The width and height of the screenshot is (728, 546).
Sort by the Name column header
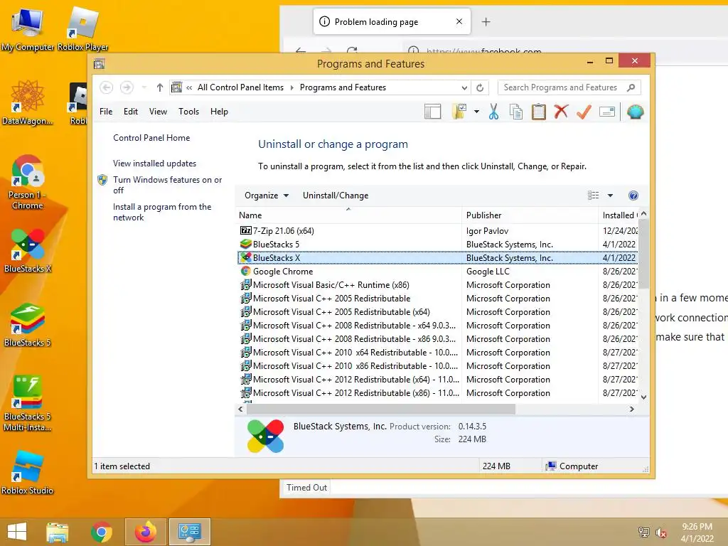[349, 215]
